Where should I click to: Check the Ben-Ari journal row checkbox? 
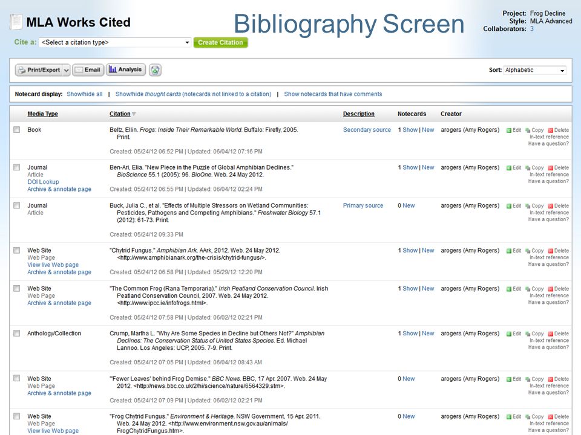coord(17,167)
